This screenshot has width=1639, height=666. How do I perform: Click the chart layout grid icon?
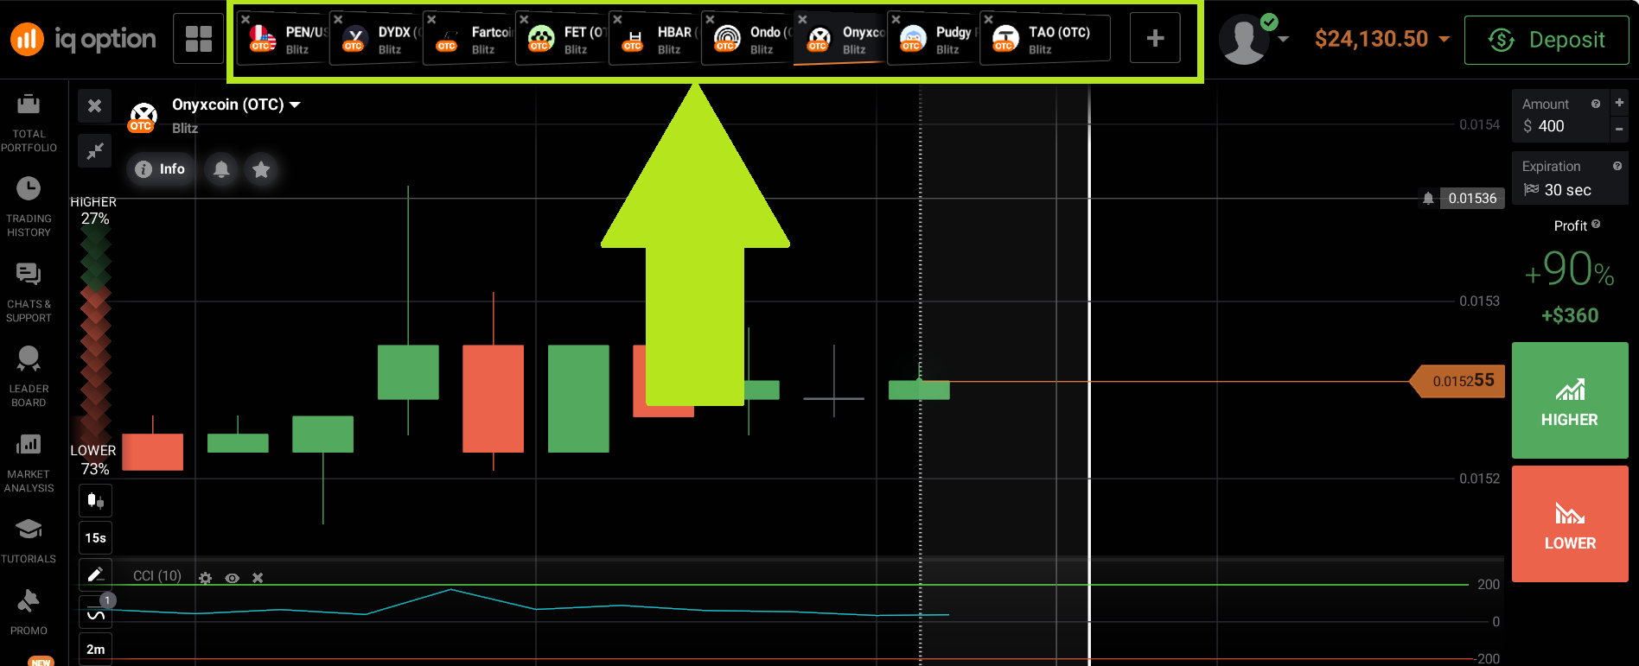[198, 39]
